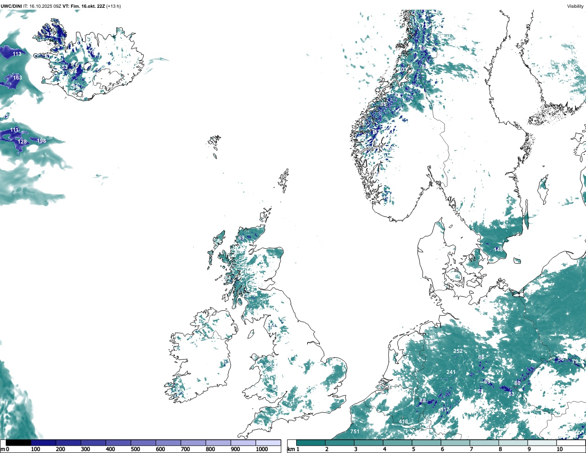Select the white 9–10 km legend swatch
Image resolution: width=586 pixels, height=453 pixels.
(x=543, y=442)
